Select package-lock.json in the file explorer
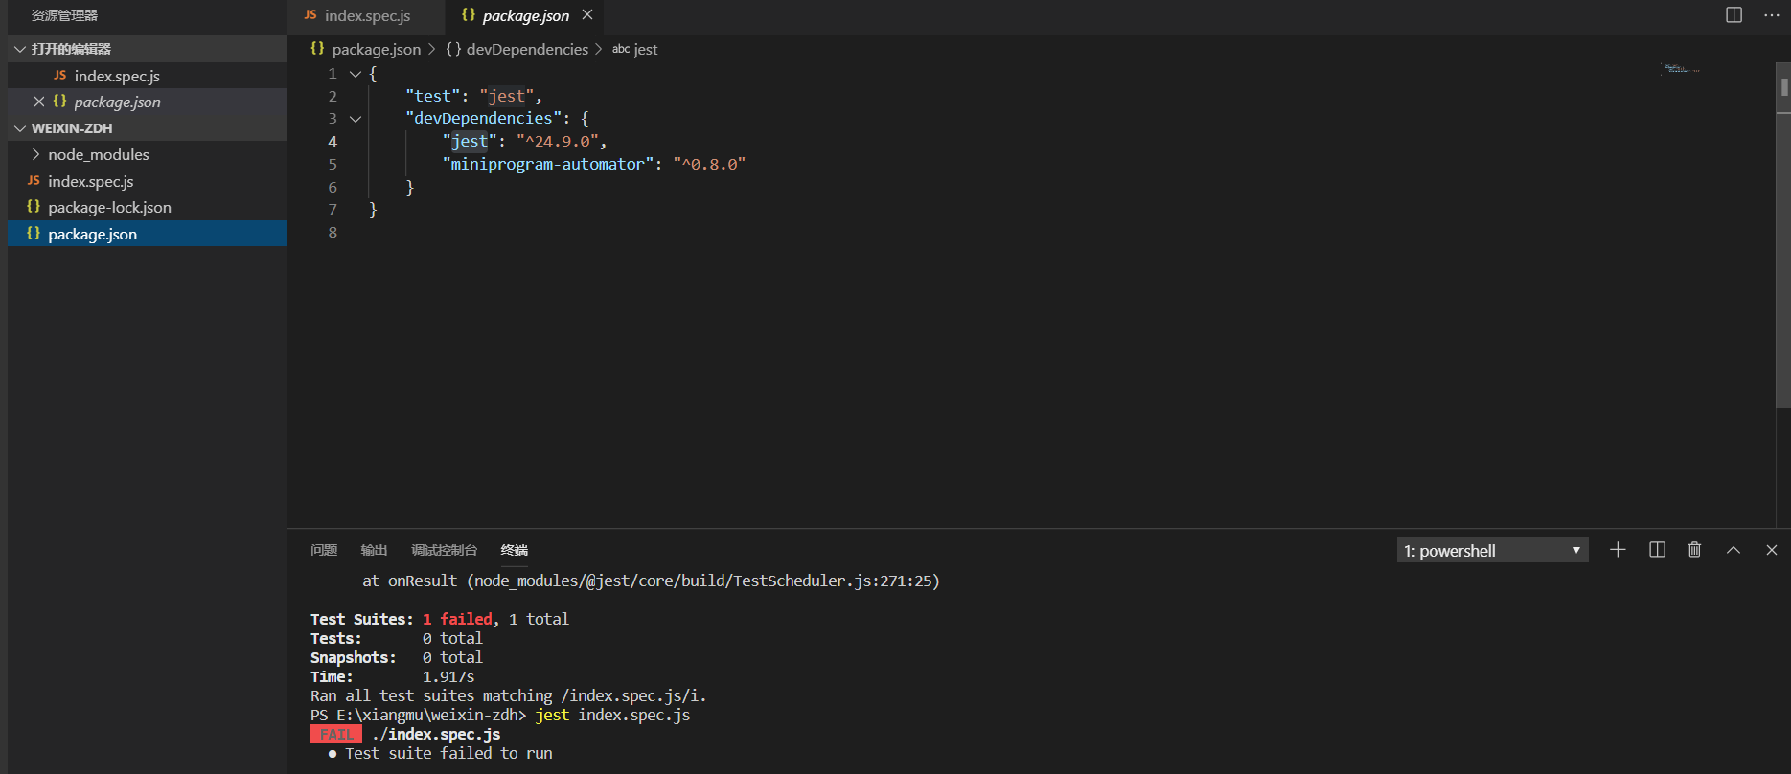Screen dimensions: 1791x774 pyautogui.click(x=109, y=207)
